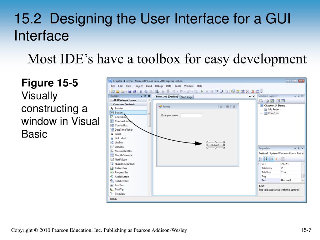Open the Properties object selector dropdown
The height and width of the screenshot is (240, 320).
click(x=303, y=153)
